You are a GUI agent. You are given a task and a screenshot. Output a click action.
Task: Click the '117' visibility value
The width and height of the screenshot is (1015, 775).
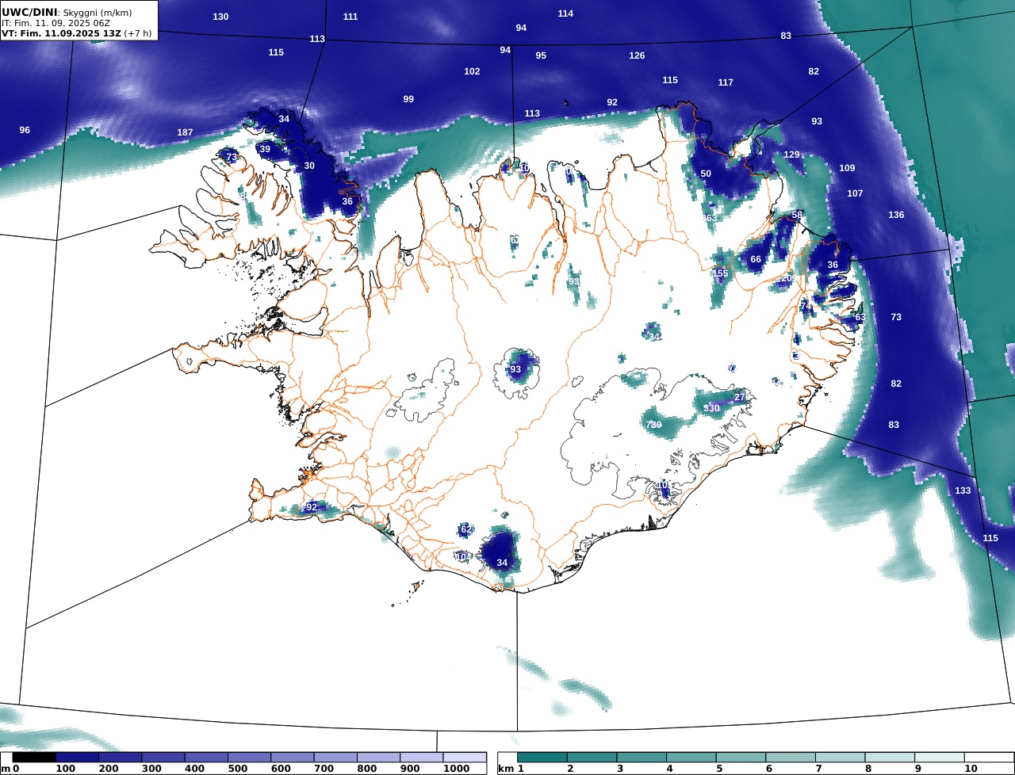click(x=726, y=83)
